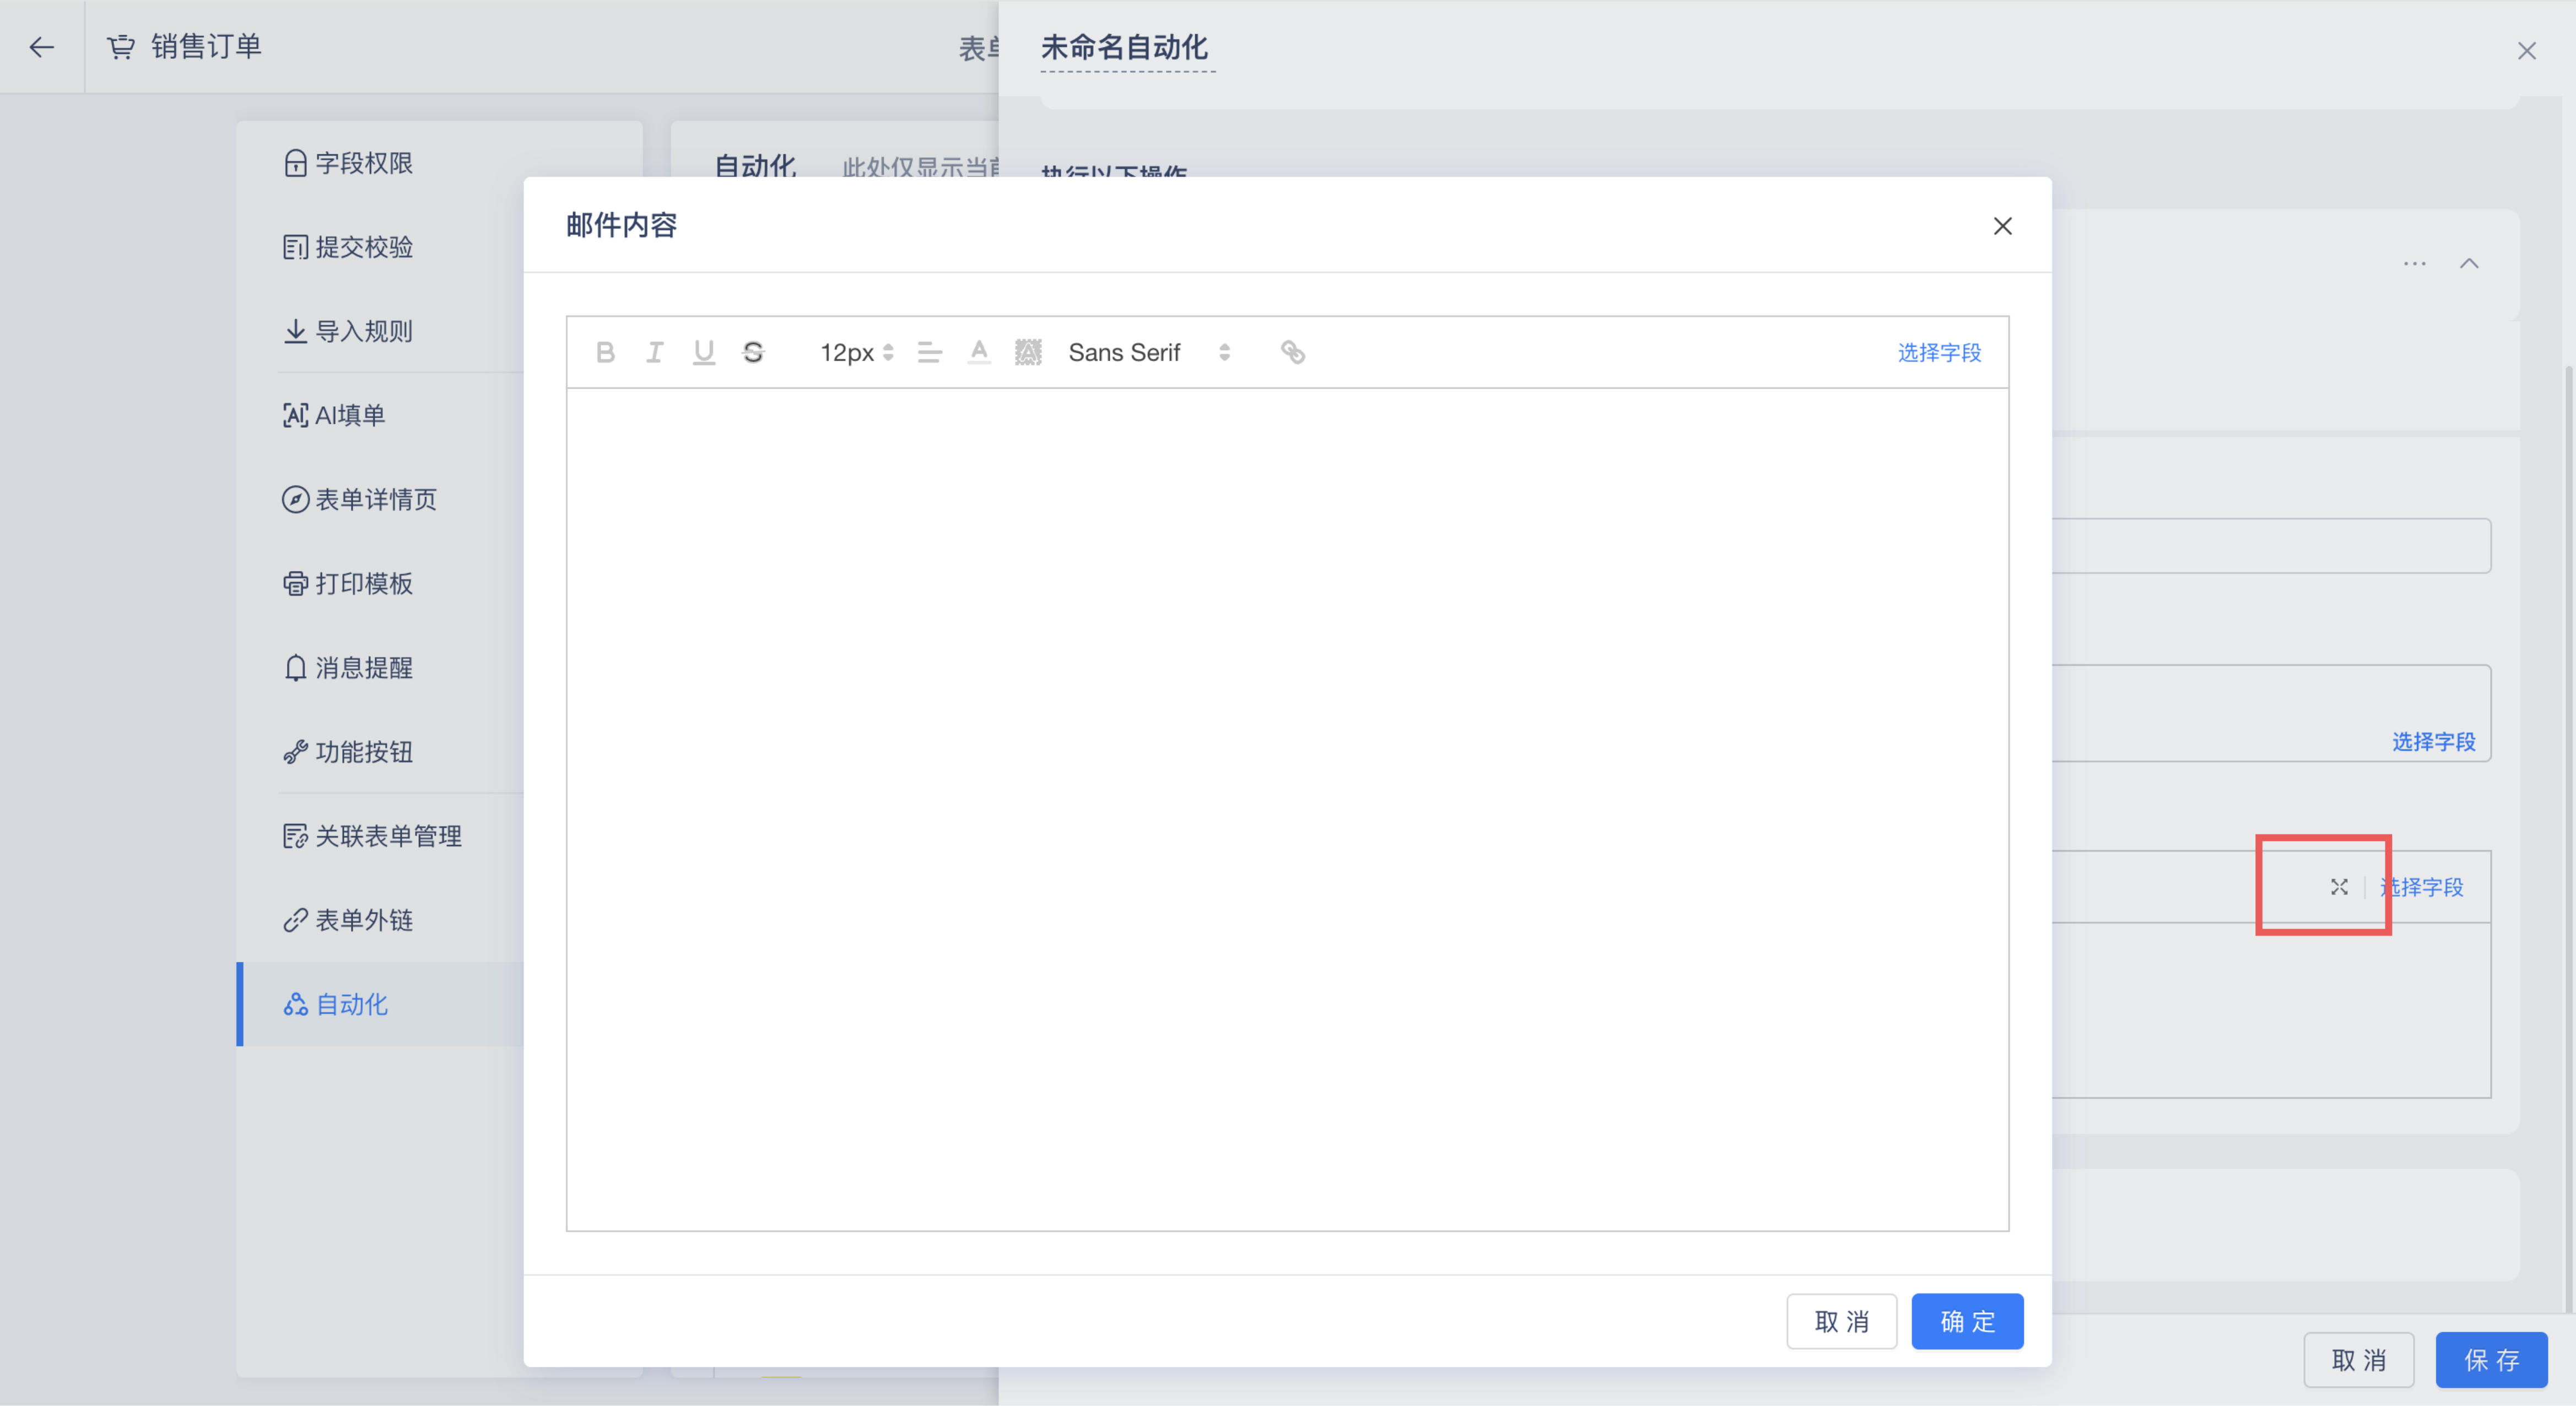The image size is (2576, 1406).
Task: Open text background color picker
Action: (x=1028, y=352)
